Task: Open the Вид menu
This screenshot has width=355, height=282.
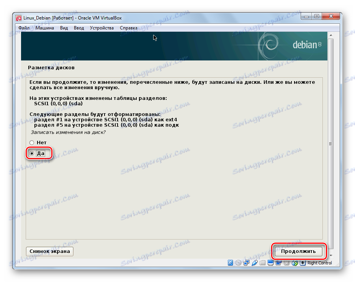Action: (x=64, y=28)
